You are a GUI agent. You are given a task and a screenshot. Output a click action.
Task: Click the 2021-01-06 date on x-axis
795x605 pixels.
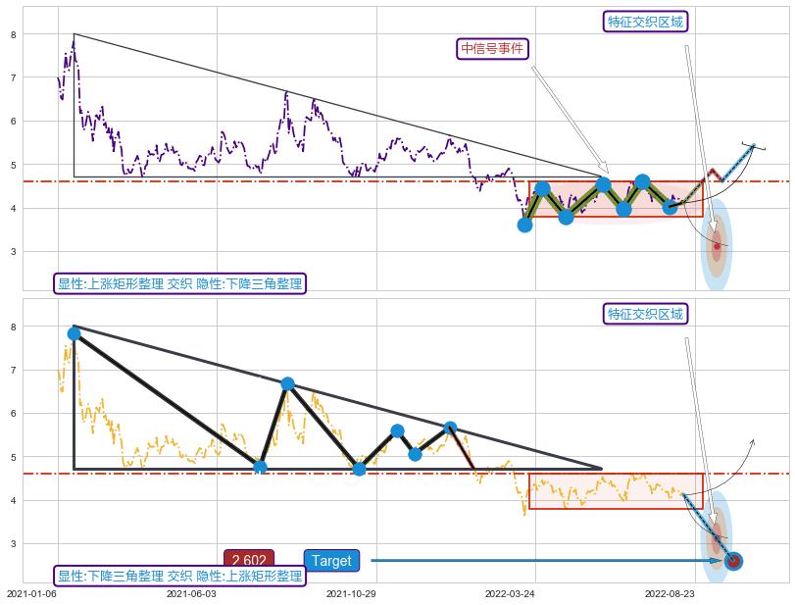[32, 593]
